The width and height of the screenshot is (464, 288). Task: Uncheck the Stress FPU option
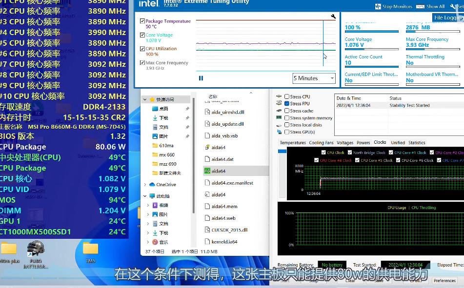(x=287, y=104)
